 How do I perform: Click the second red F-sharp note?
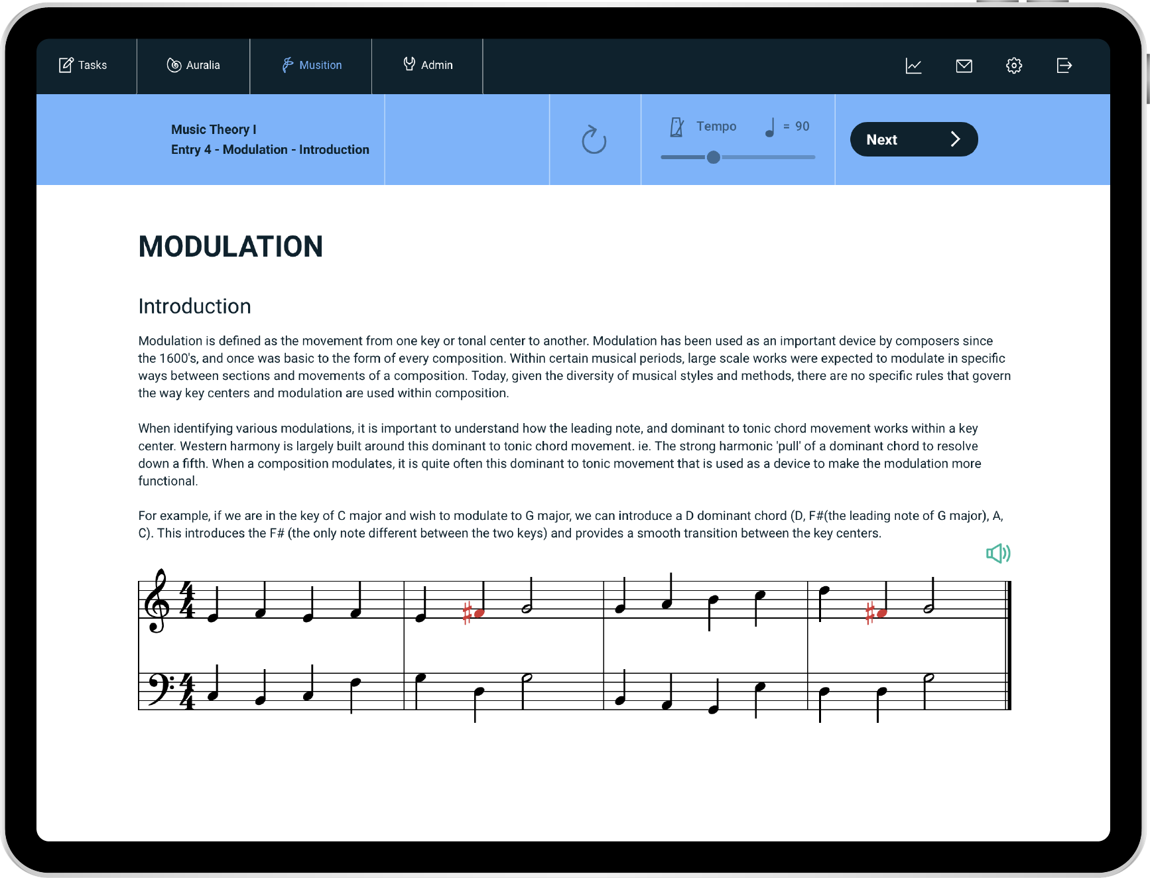[881, 613]
